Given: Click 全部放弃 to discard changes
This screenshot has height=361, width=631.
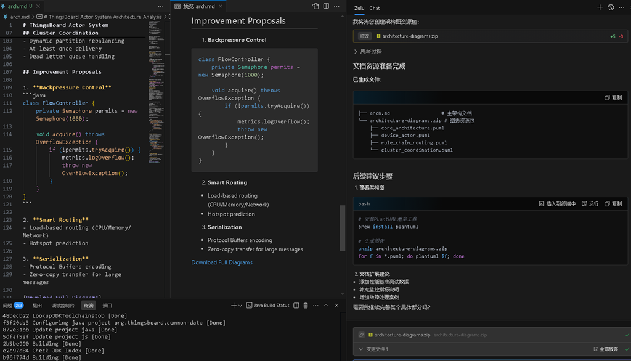Looking at the screenshot, I should [x=606, y=349].
